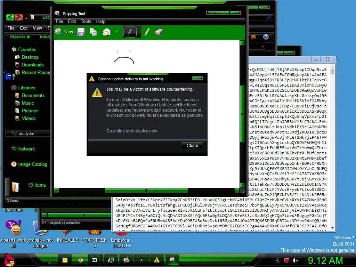Open Explorer window View menu
This screenshot has height=267, width=356.
click(x=38, y=28)
